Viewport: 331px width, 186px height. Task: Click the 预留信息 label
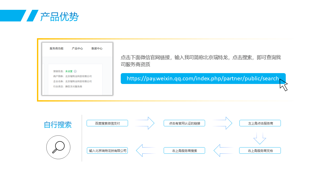point(58,71)
